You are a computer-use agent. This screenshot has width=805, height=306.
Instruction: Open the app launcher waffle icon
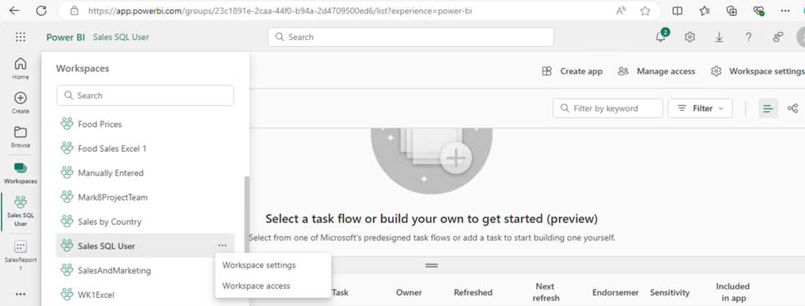click(x=21, y=37)
